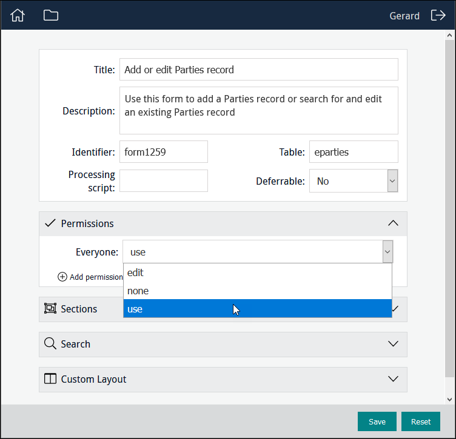Click the Custom Layout columns icon
Screen dimensions: 456x439
(x=50, y=379)
